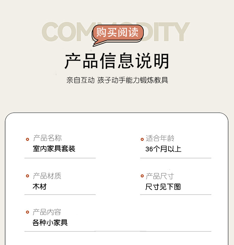Image resolution: width=234 pixels, height=245 pixels.
Task: Click the 购买阅读 speech bubble badge
Action: coord(118,35)
